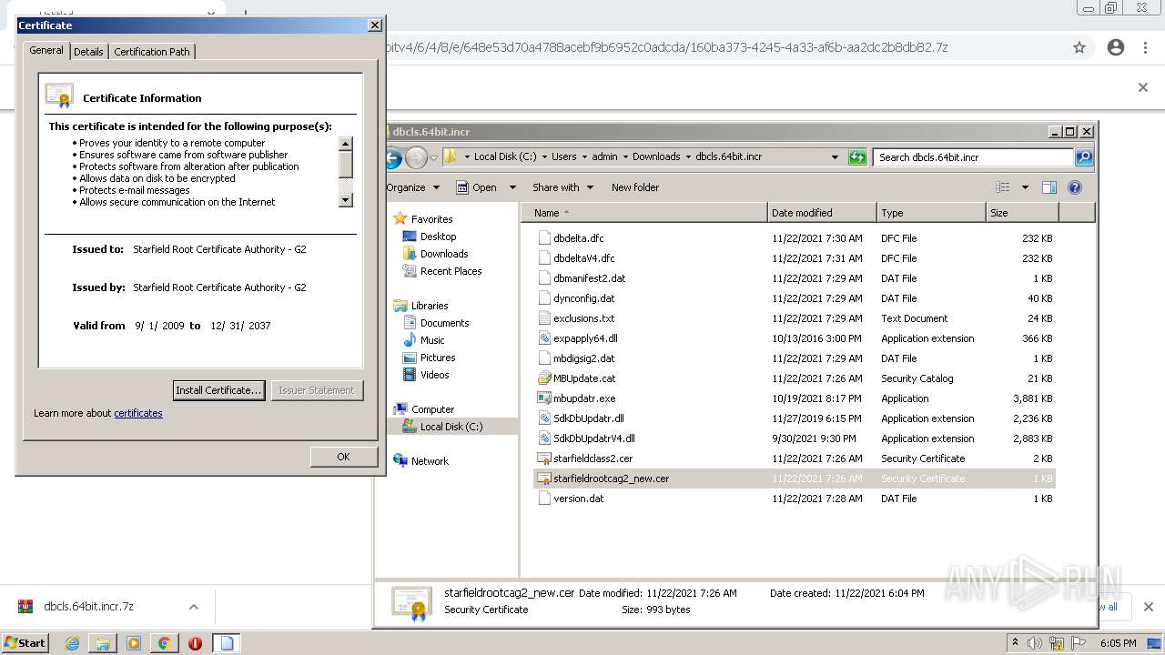Screen dimensions: 1165x655
Task: Show hidden system tray icons
Action: [1015, 642]
